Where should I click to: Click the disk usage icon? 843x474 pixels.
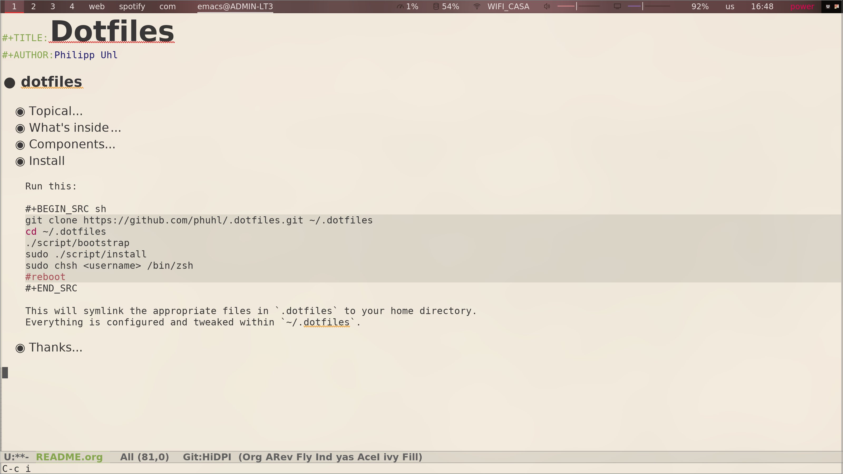pos(436,7)
